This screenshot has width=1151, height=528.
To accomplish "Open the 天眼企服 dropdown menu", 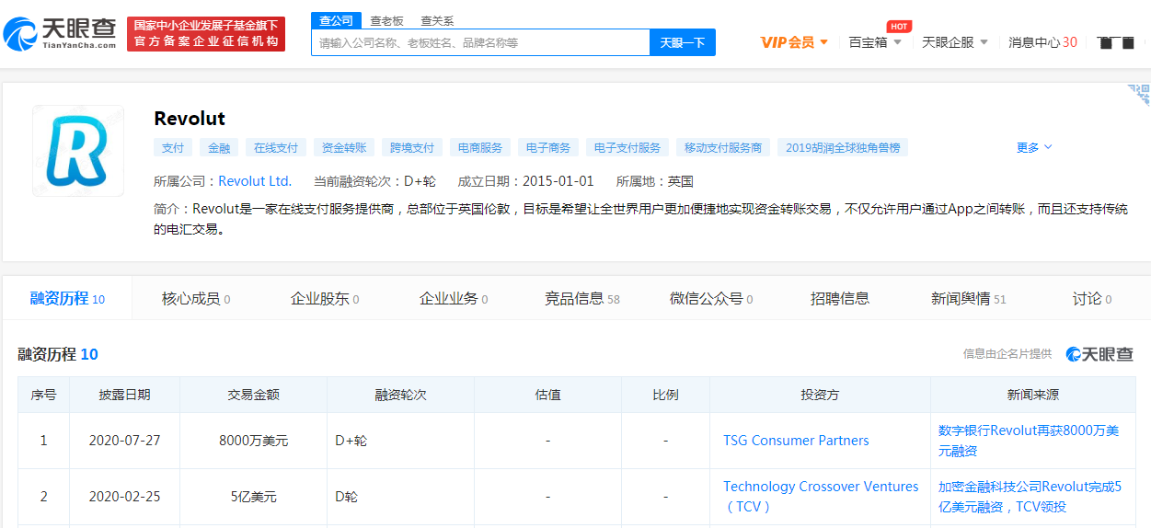I will coord(955,42).
